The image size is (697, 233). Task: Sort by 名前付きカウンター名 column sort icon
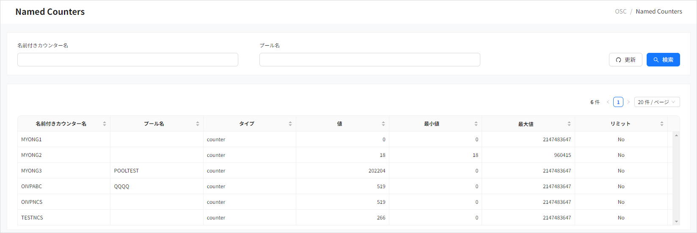pyautogui.click(x=105, y=124)
